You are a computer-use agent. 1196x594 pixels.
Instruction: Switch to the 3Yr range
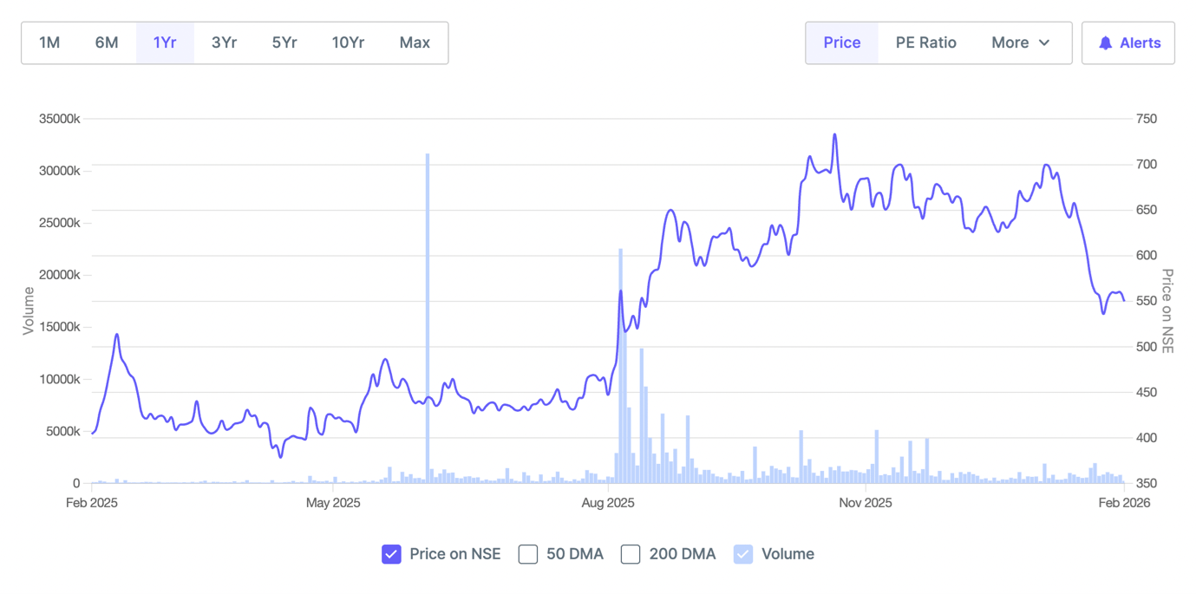(x=224, y=42)
